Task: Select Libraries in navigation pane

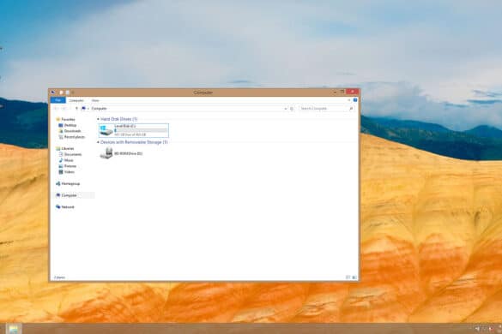Action: 65,149
